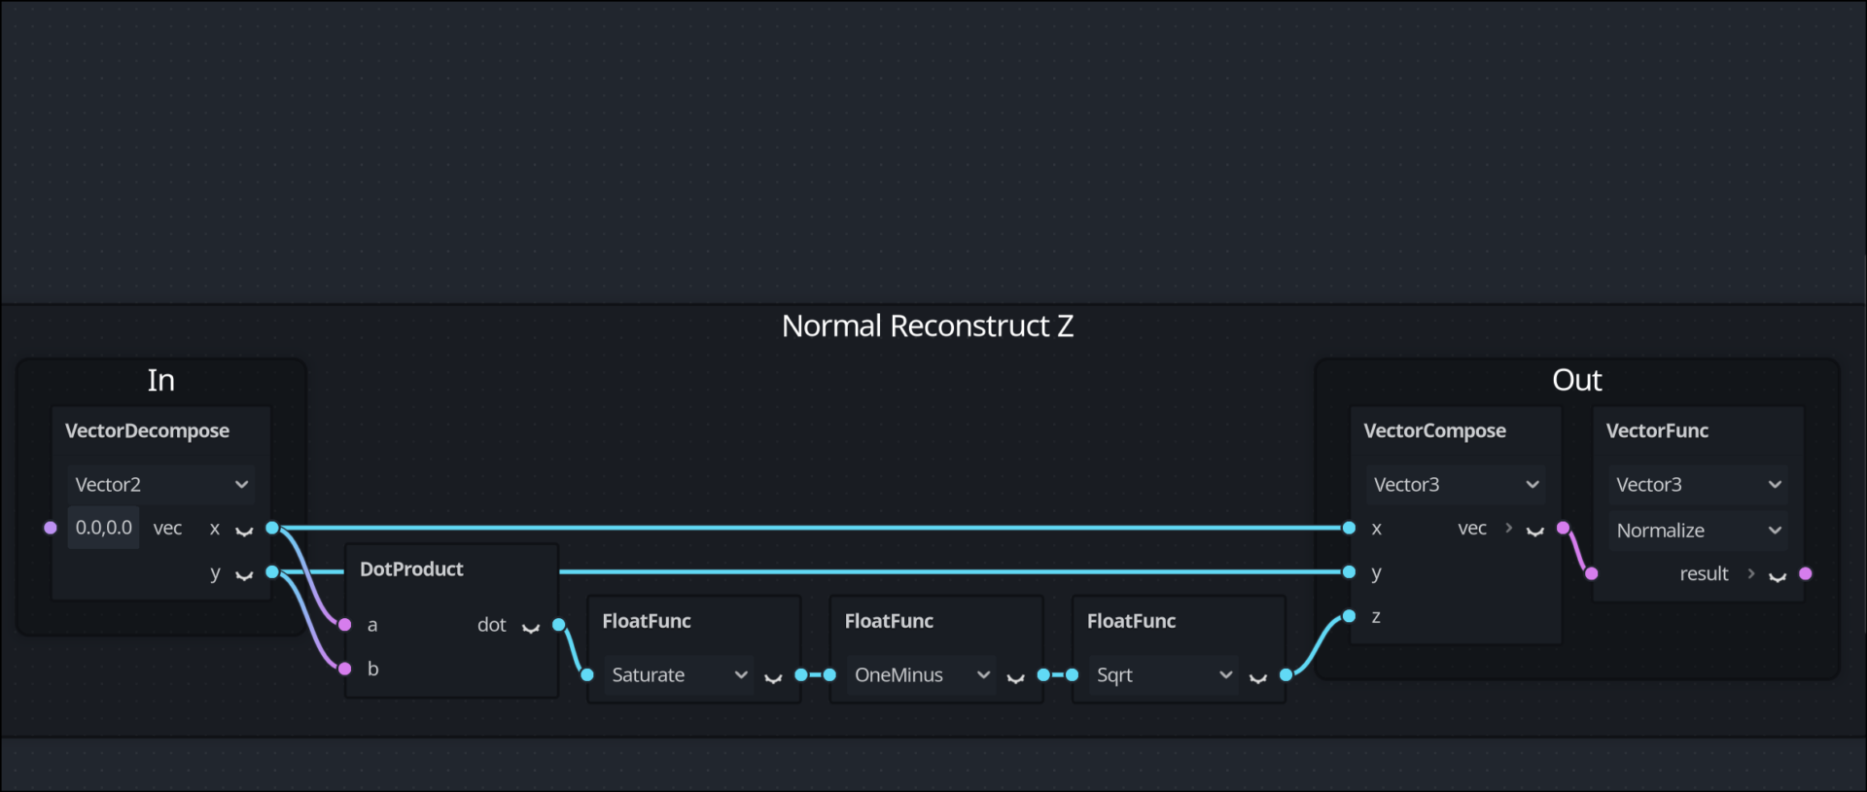
Task: Click the y output port of VectorDecompose
Action: click(272, 572)
